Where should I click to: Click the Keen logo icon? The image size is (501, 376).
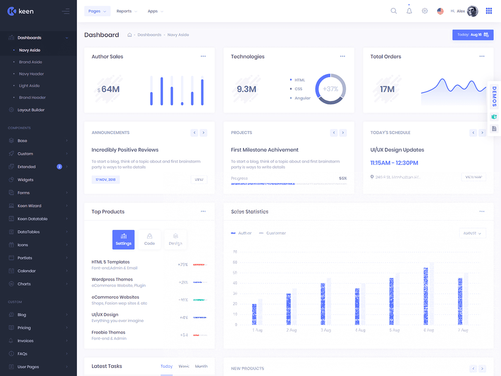12,11
